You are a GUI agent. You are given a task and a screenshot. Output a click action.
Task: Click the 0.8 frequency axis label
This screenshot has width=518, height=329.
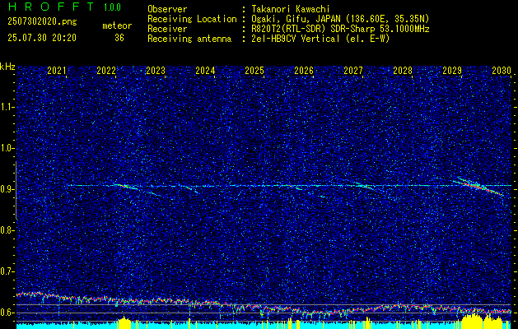pyautogui.click(x=7, y=230)
